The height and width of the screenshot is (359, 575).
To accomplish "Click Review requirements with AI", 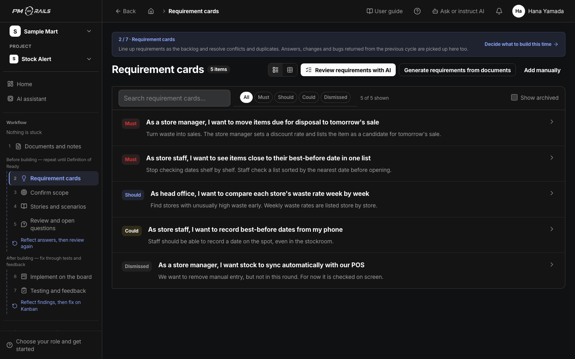I will pyautogui.click(x=348, y=70).
